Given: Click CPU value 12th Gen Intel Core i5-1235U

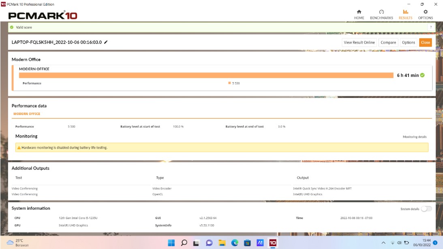Looking at the screenshot, I should point(78,218).
